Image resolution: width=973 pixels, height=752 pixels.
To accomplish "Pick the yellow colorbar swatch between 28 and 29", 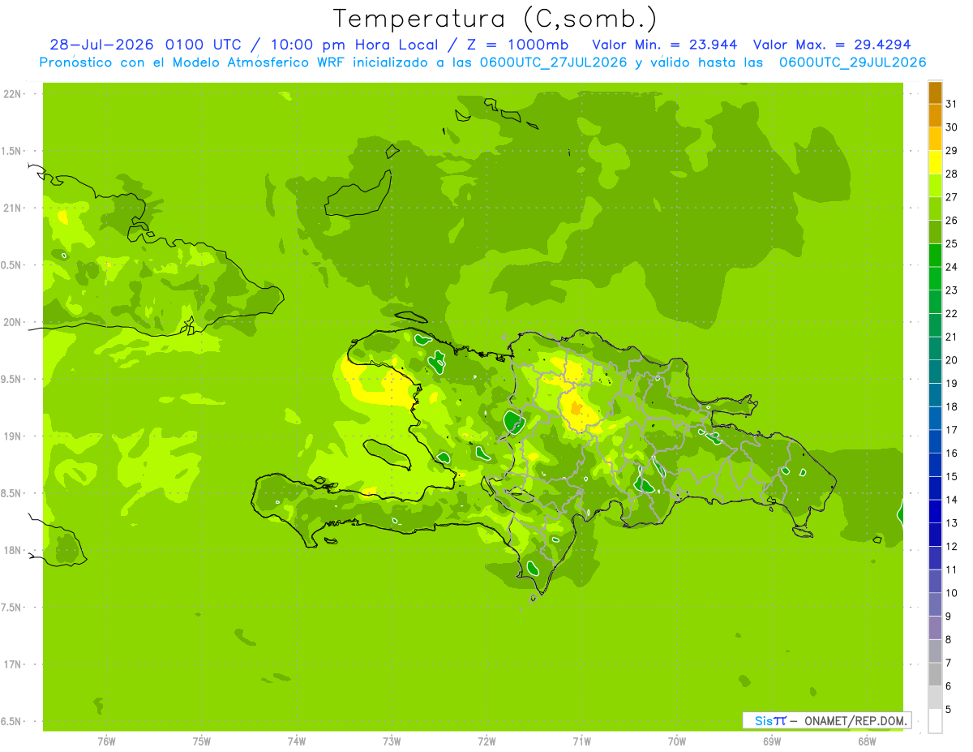I will (x=935, y=162).
